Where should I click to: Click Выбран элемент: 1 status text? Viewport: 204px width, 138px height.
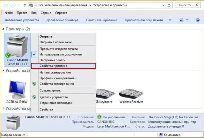point(14,135)
